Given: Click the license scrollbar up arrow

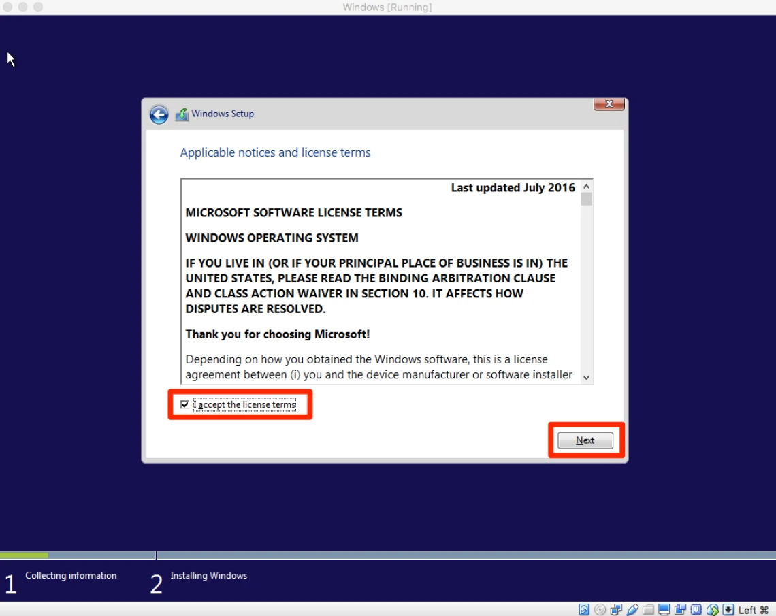Looking at the screenshot, I should (x=587, y=187).
